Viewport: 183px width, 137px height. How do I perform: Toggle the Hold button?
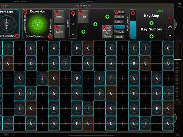pos(83,17)
